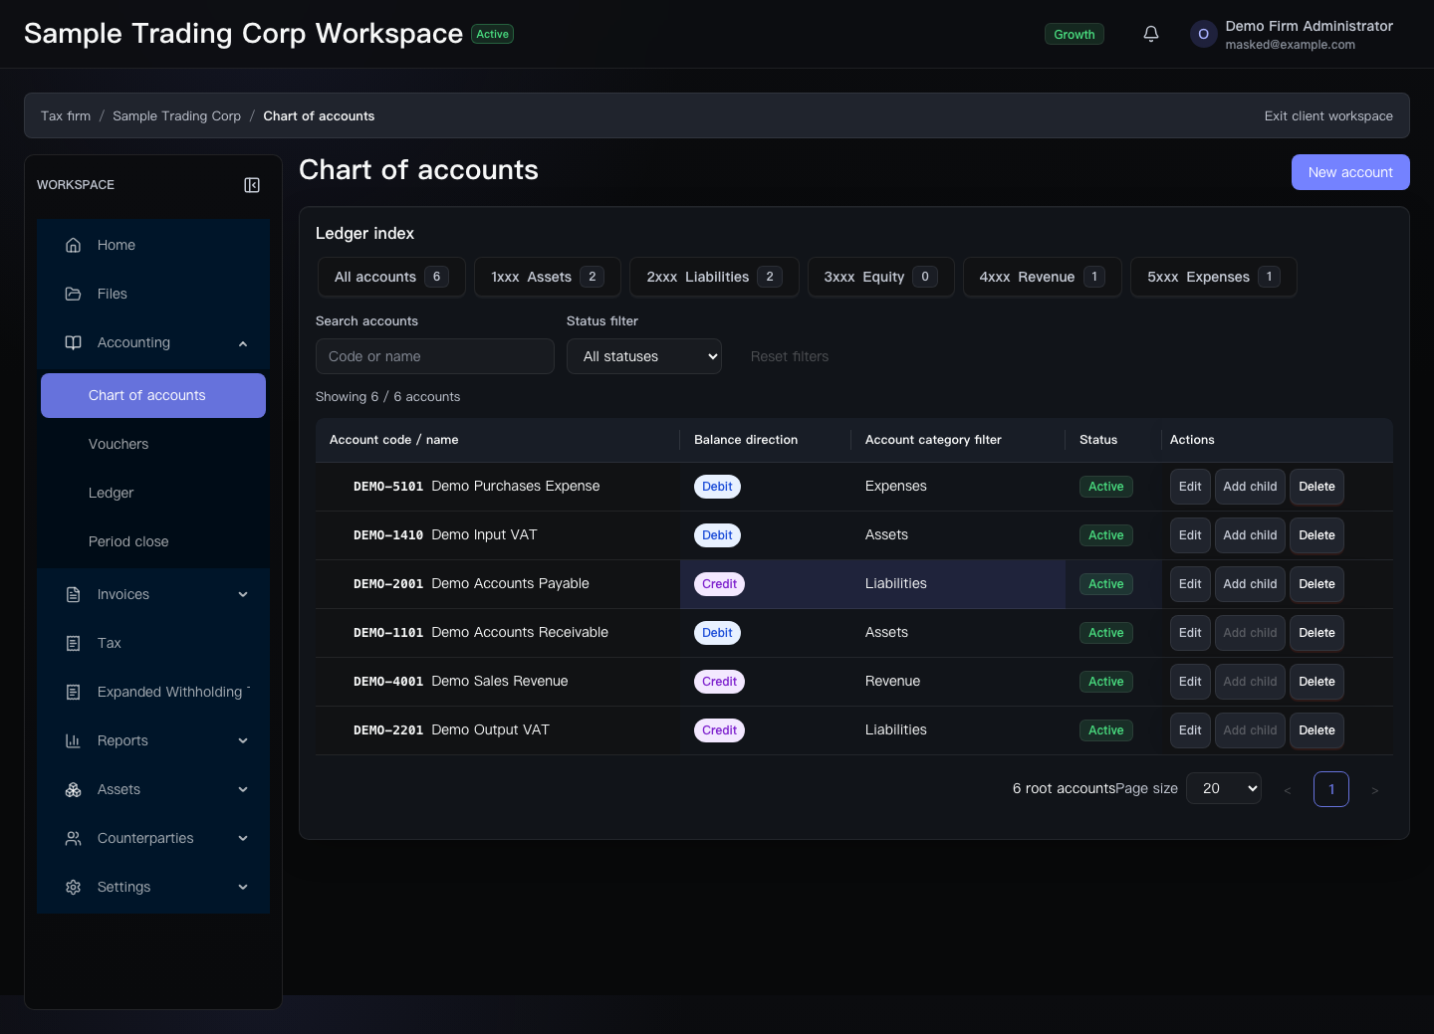Open the notifications bell

1151,34
